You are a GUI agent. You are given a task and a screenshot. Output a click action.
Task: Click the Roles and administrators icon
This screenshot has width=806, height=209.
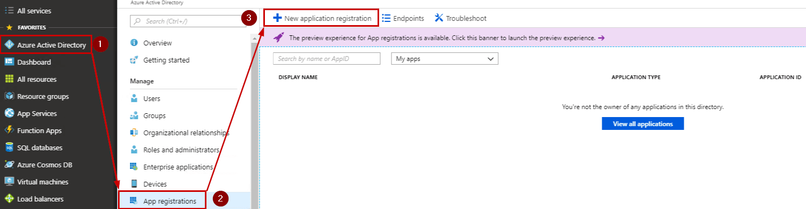point(134,150)
